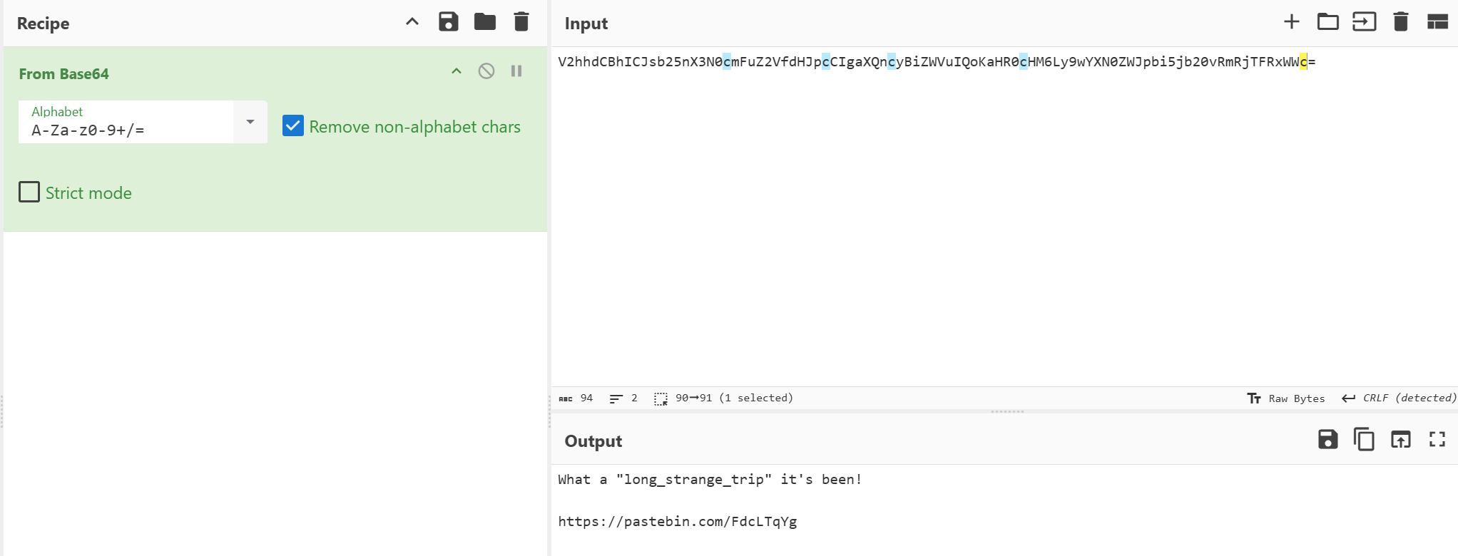1458x556 pixels.
Task: Load a saved recipe via folder icon
Action: [485, 22]
